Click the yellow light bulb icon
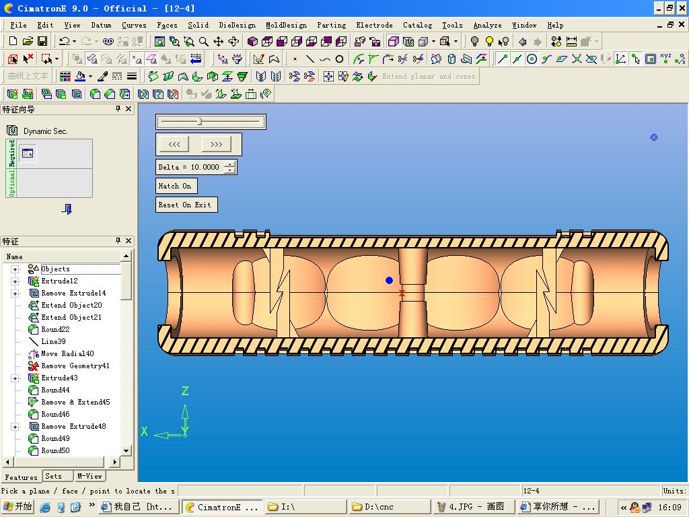The height and width of the screenshot is (517, 689). pos(489,42)
